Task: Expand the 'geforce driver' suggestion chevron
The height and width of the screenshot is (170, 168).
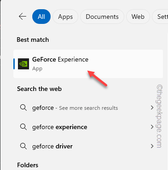Action: pos(152,146)
